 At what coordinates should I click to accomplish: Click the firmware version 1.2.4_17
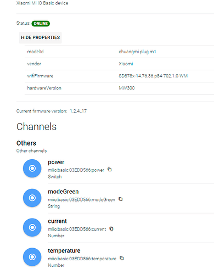(78, 111)
